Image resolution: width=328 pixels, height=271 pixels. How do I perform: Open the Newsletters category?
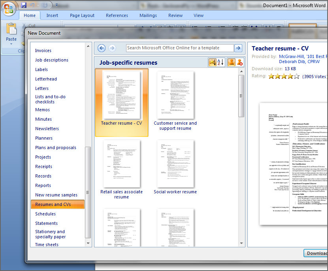(x=47, y=129)
